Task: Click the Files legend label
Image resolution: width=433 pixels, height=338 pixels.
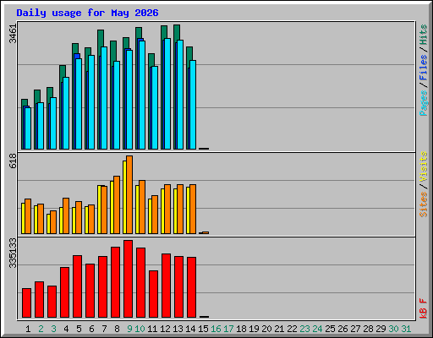Action: click(423, 68)
